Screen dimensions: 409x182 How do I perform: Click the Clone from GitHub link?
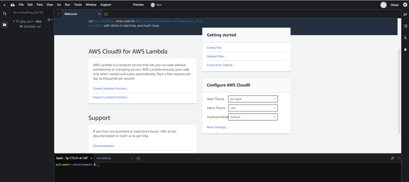(x=219, y=65)
